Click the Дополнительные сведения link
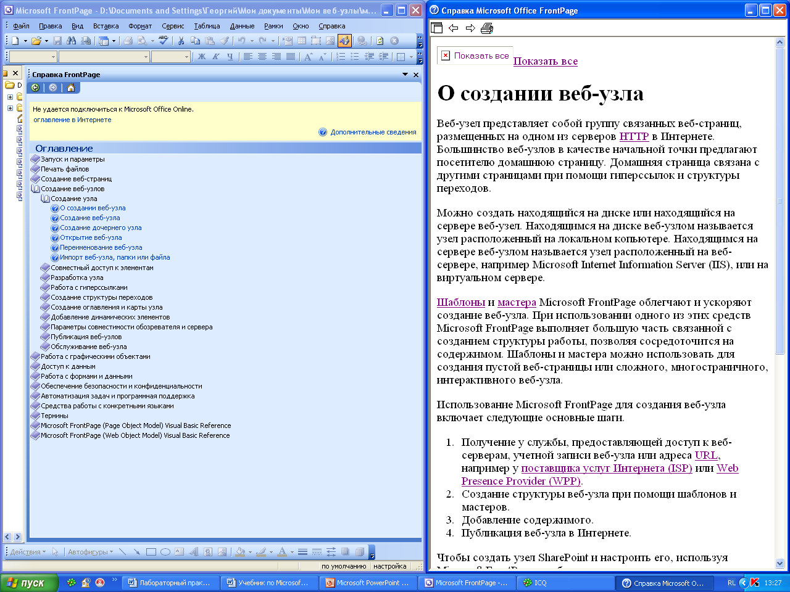Screen dimensions: 790x592 click(x=373, y=132)
